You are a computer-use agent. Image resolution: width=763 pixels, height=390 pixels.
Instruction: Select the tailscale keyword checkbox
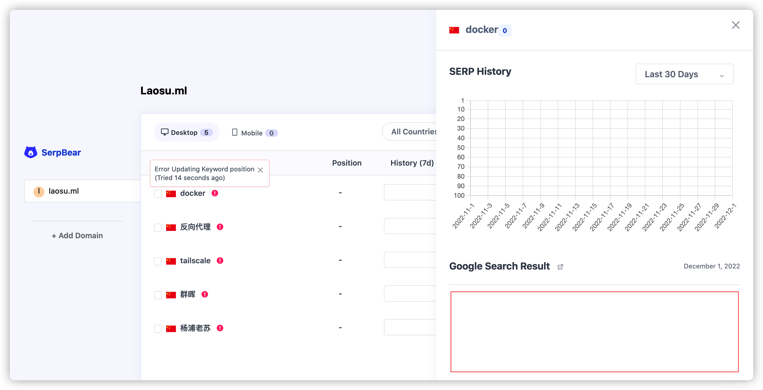158,261
